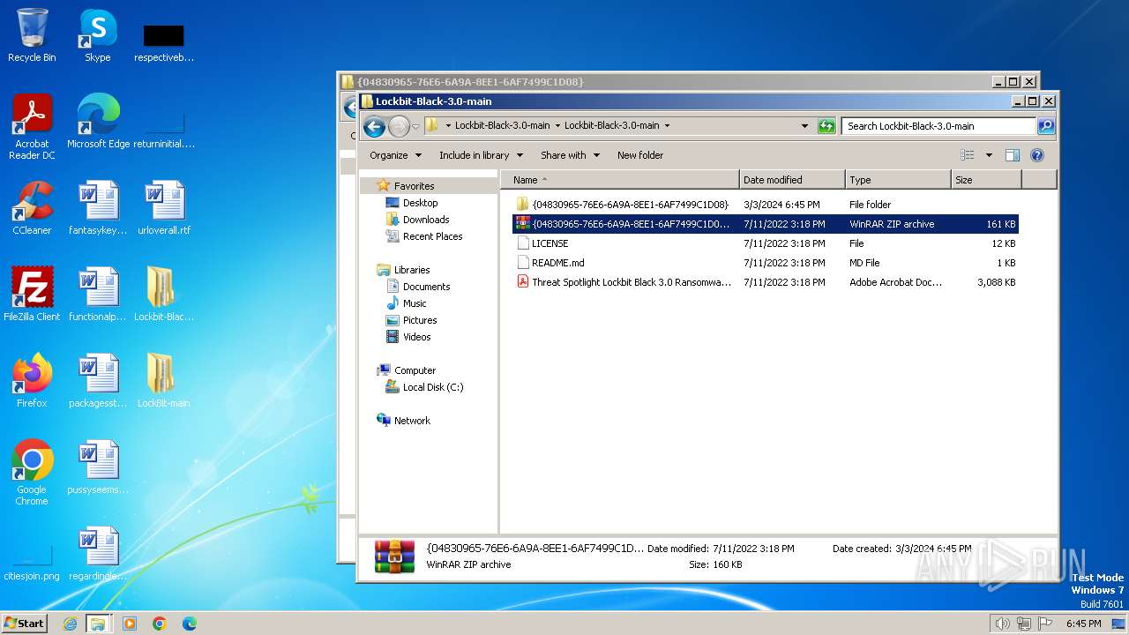Click the volume speaker tray icon
Viewport: 1129px width, 635px height.
pyautogui.click(x=1002, y=624)
